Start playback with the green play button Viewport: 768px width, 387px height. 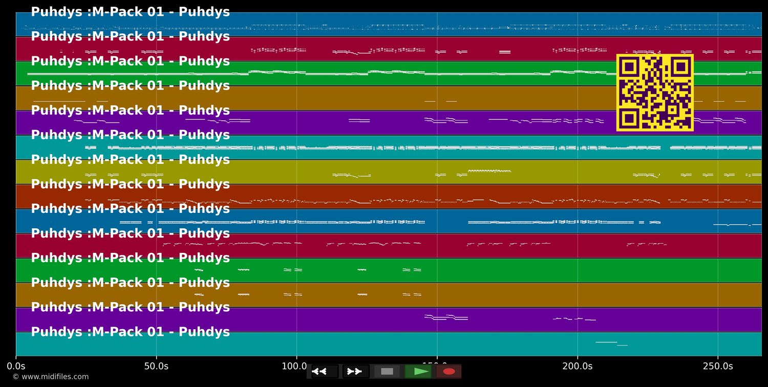[x=418, y=371]
